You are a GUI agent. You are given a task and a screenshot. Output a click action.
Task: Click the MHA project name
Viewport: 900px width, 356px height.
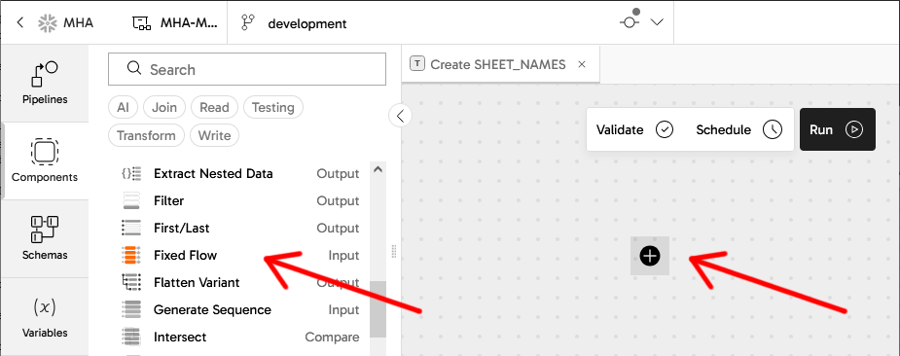(78, 23)
